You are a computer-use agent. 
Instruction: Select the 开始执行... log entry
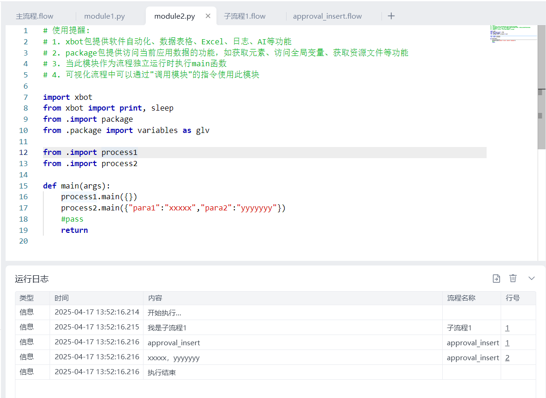[164, 313]
